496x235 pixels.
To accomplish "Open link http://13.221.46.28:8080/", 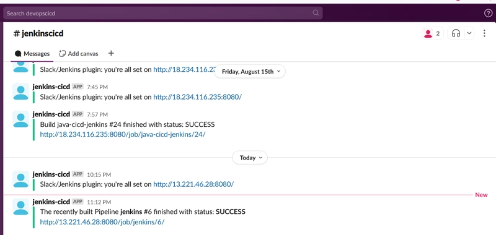I will click(193, 184).
